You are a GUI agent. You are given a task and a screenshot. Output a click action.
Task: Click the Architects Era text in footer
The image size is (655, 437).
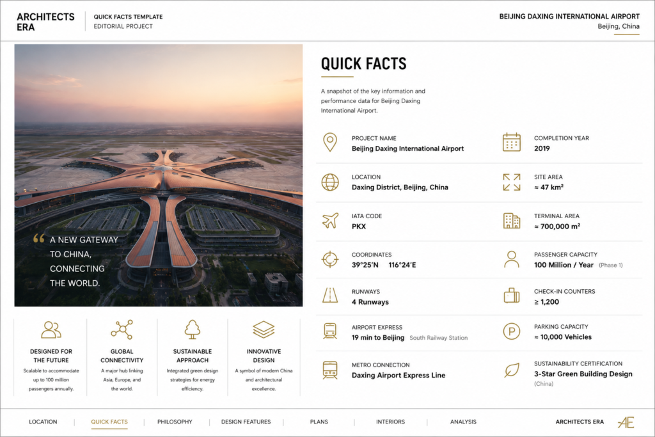pos(580,422)
